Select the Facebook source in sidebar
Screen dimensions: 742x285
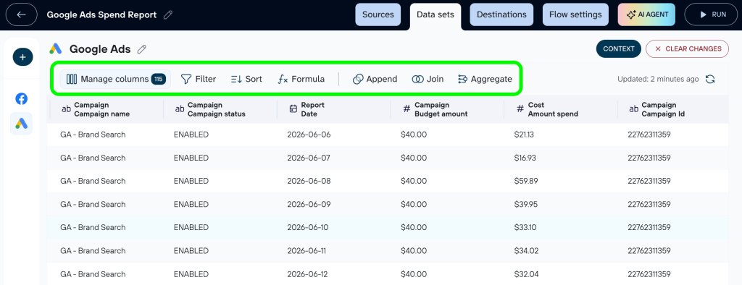[x=21, y=99]
